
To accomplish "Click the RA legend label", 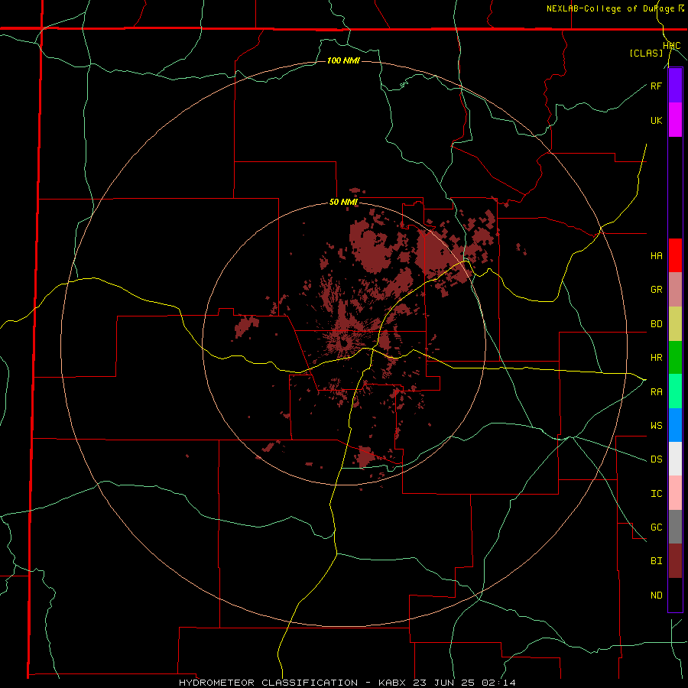I will 656,392.
